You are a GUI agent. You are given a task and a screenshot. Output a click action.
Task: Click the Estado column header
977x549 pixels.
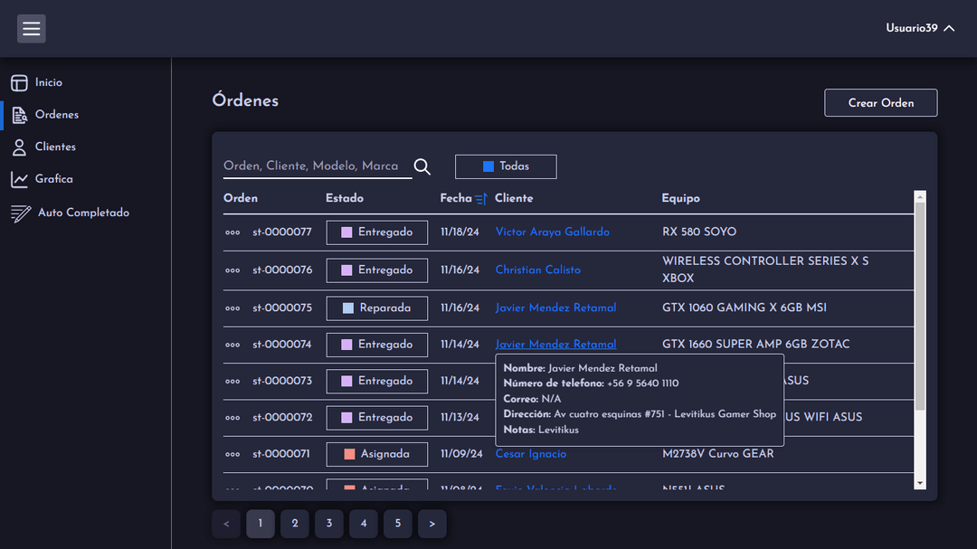tap(345, 198)
